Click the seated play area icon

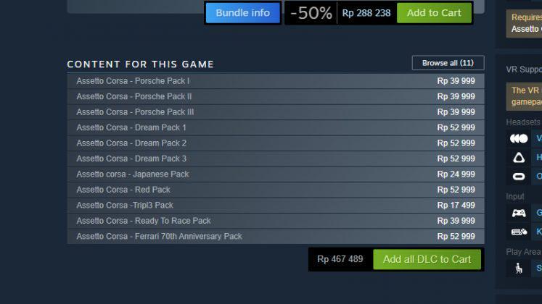[x=519, y=268]
